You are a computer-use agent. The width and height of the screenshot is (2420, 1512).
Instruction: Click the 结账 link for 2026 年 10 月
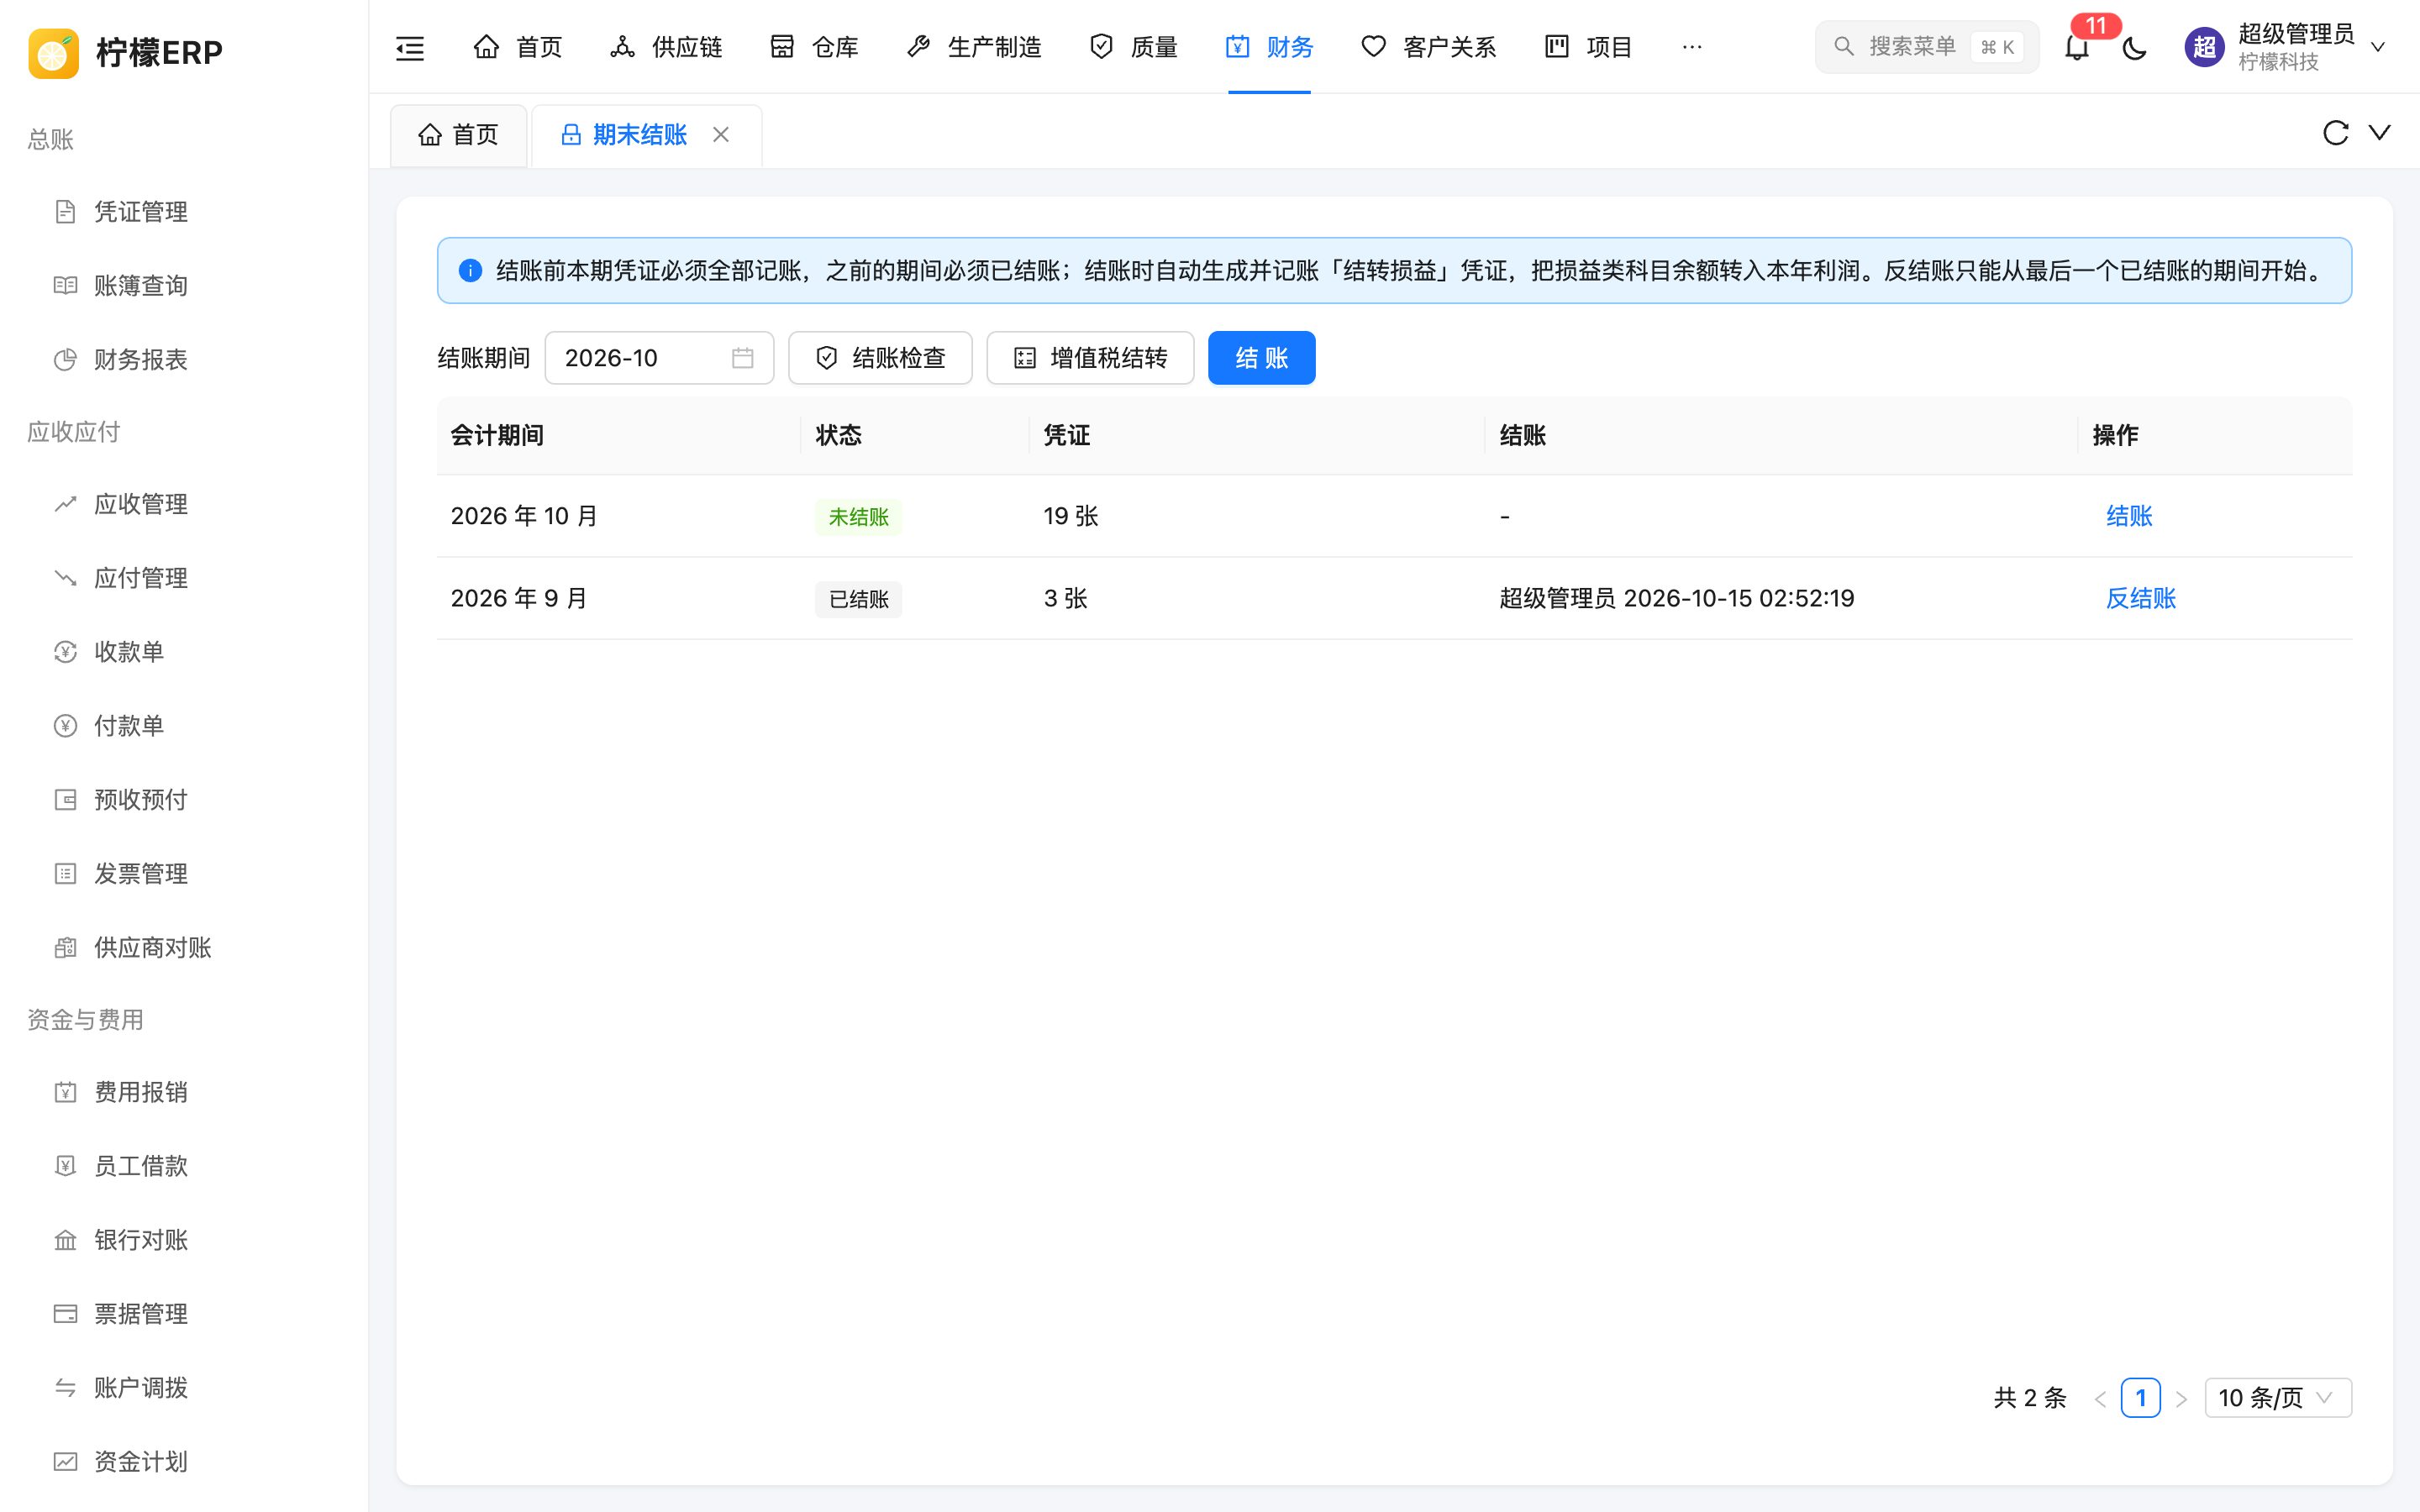(x=2129, y=516)
